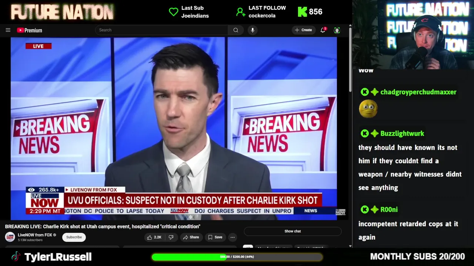Click Kick badge next to R00ni

pos(365,209)
